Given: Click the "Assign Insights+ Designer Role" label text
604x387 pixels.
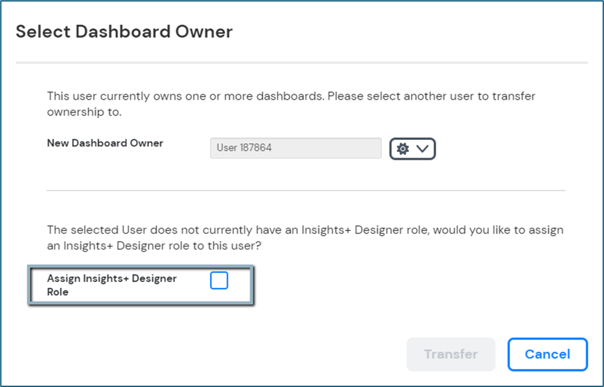Looking at the screenshot, I should (x=112, y=285).
